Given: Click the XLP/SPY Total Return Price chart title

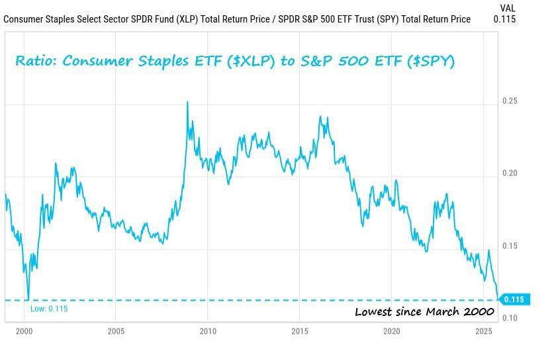Looking at the screenshot, I should click(x=237, y=19).
